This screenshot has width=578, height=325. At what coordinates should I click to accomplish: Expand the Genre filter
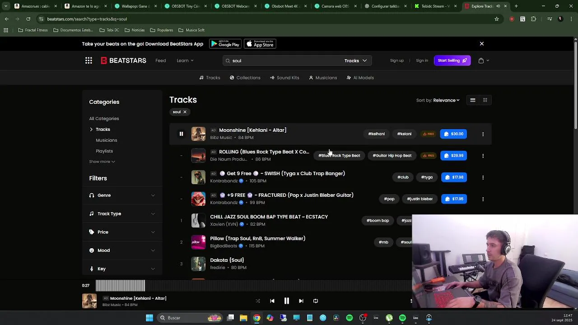pyautogui.click(x=122, y=195)
